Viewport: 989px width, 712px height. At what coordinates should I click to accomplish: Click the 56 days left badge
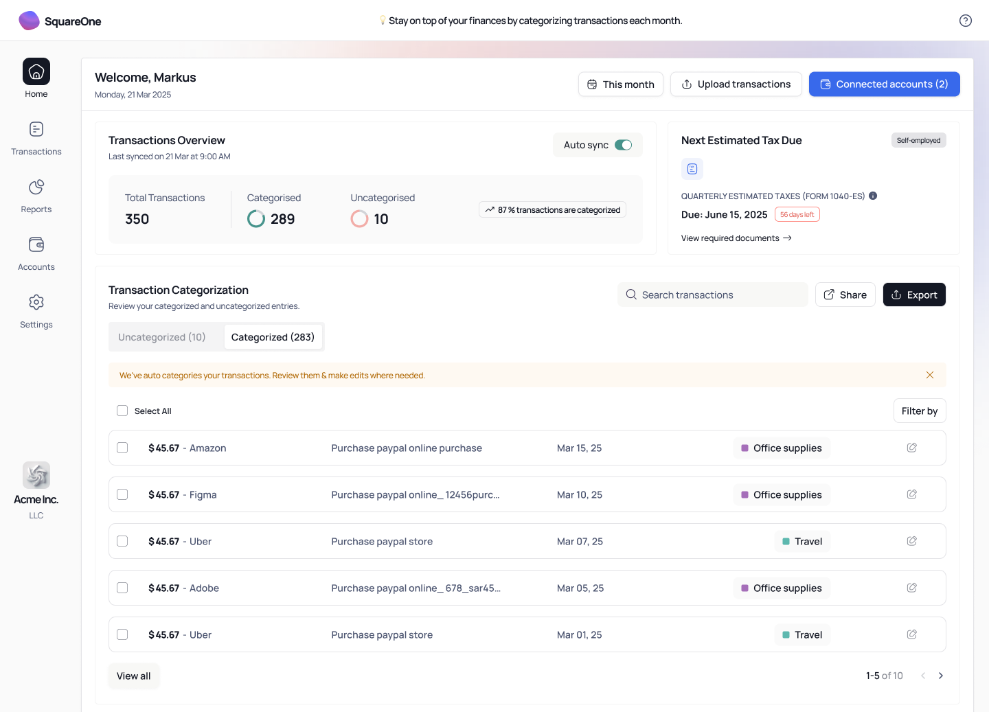[797, 214]
